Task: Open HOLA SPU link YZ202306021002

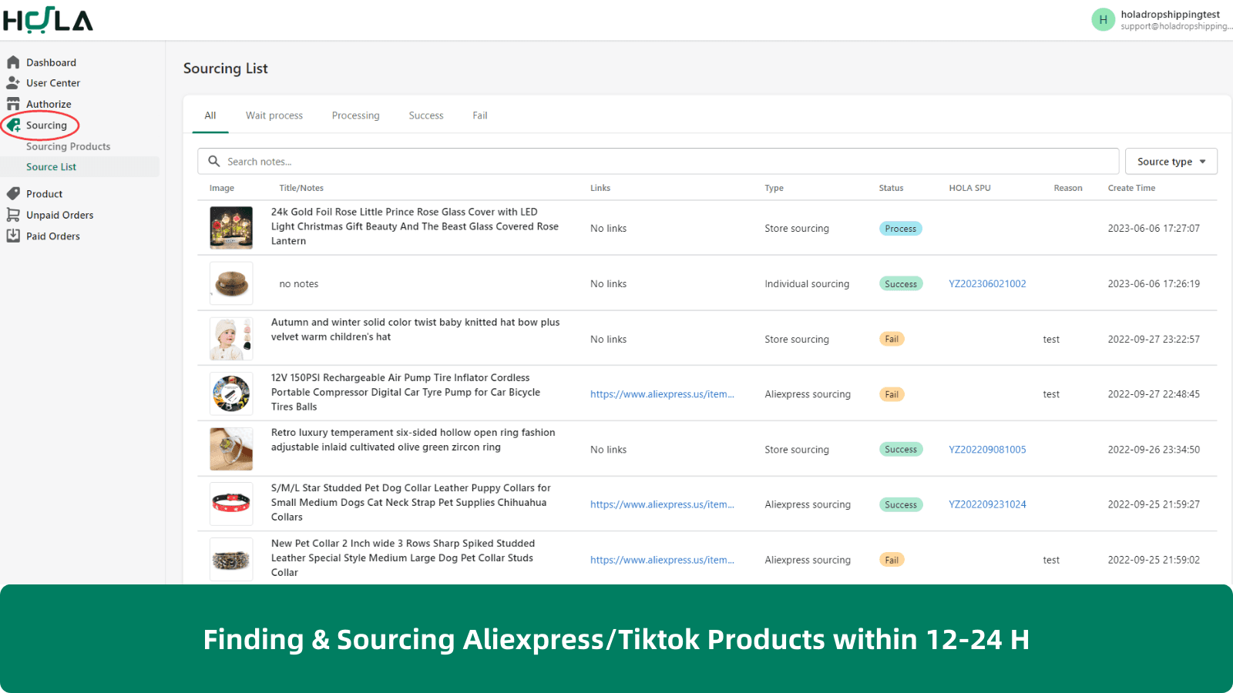Action: pyautogui.click(x=987, y=284)
